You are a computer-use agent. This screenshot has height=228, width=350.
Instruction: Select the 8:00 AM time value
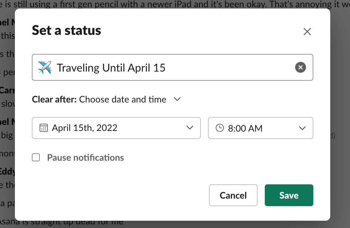pos(245,128)
